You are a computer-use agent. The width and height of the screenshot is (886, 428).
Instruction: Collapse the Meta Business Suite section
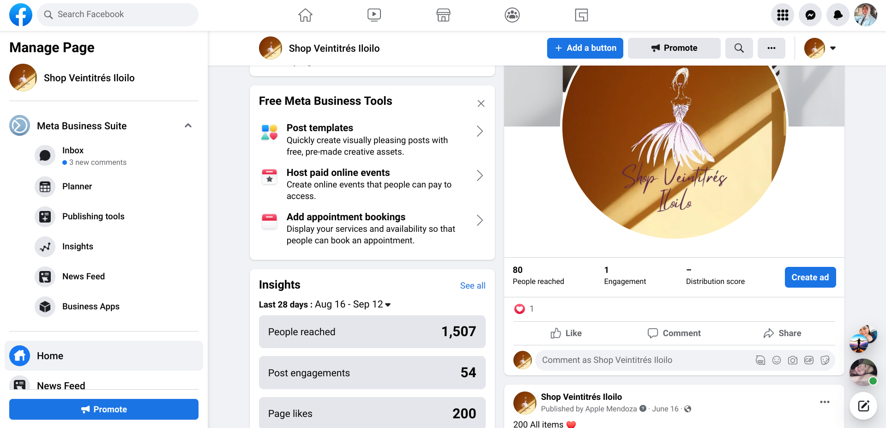click(188, 126)
